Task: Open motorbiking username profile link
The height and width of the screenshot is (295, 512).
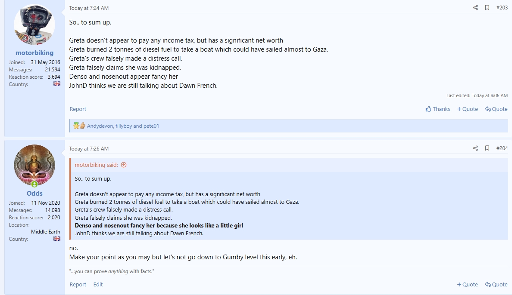Action: coord(34,53)
